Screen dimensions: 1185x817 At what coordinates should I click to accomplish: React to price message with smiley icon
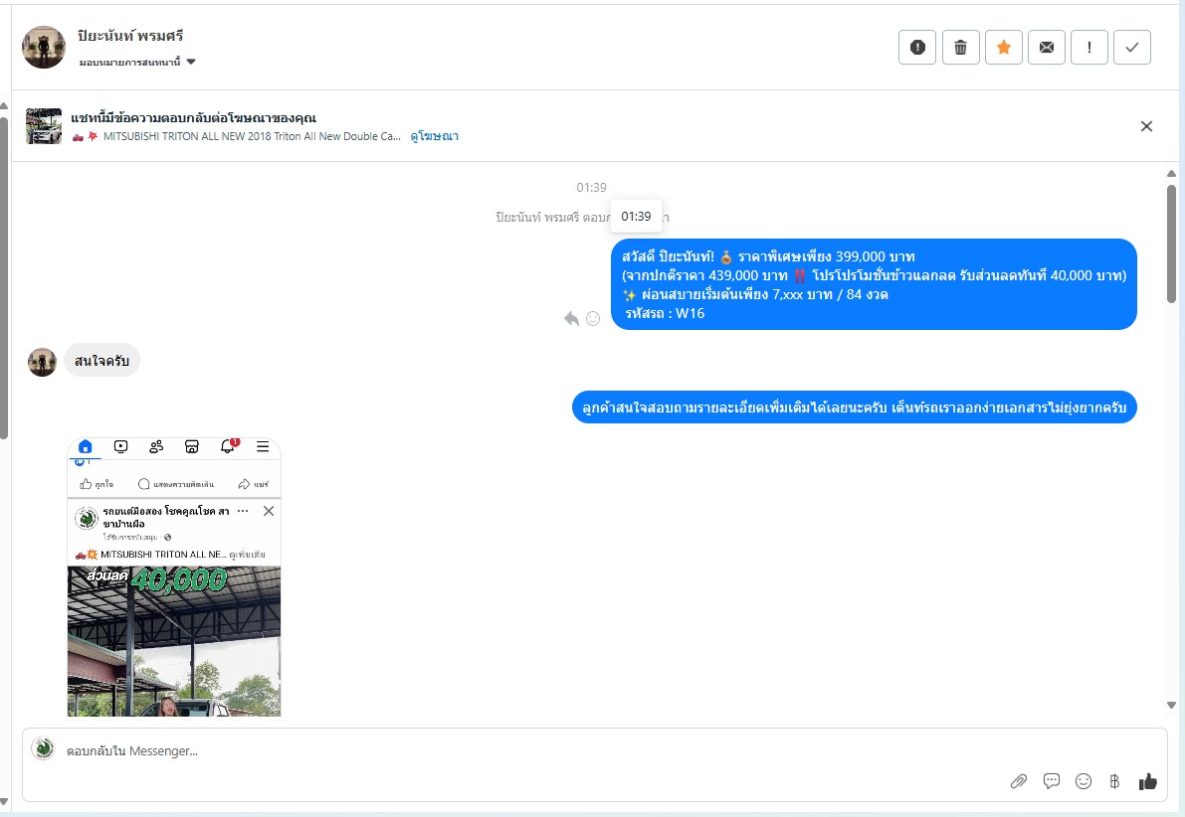pyautogui.click(x=593, y=319)
